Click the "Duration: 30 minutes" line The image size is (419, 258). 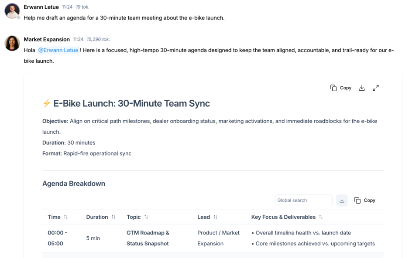(x=69, y=143)
